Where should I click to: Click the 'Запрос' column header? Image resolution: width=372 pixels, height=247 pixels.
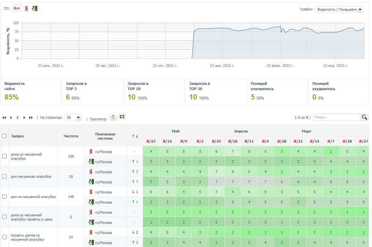click(x=18, y=136)
